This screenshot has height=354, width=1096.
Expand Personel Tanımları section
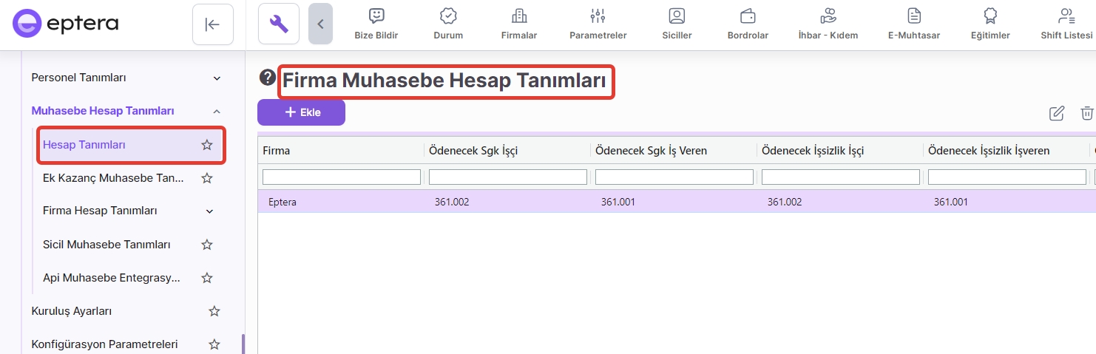217,78
